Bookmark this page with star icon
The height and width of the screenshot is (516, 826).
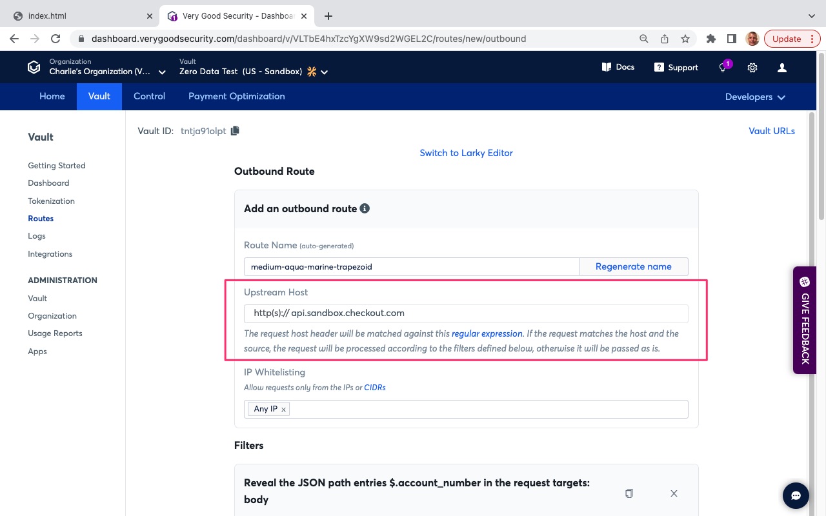(x=685, y=39)
